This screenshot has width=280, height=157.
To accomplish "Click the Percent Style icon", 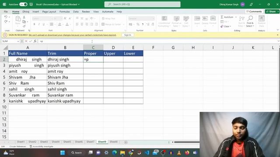I will [138, 24].
